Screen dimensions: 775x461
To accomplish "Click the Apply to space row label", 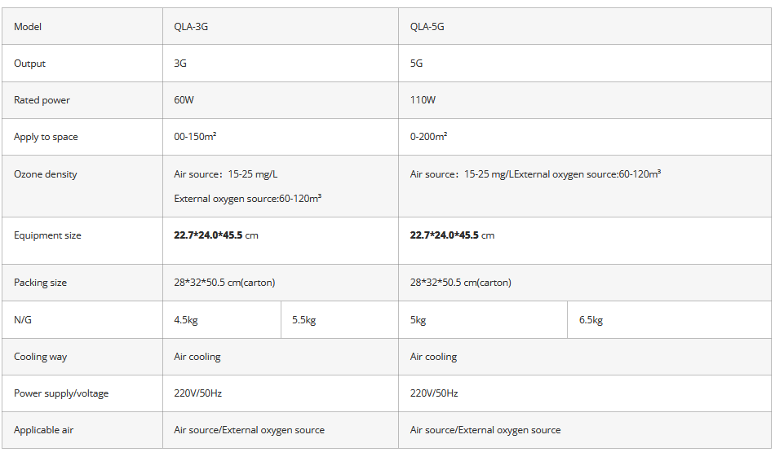I will coord(46,137).
